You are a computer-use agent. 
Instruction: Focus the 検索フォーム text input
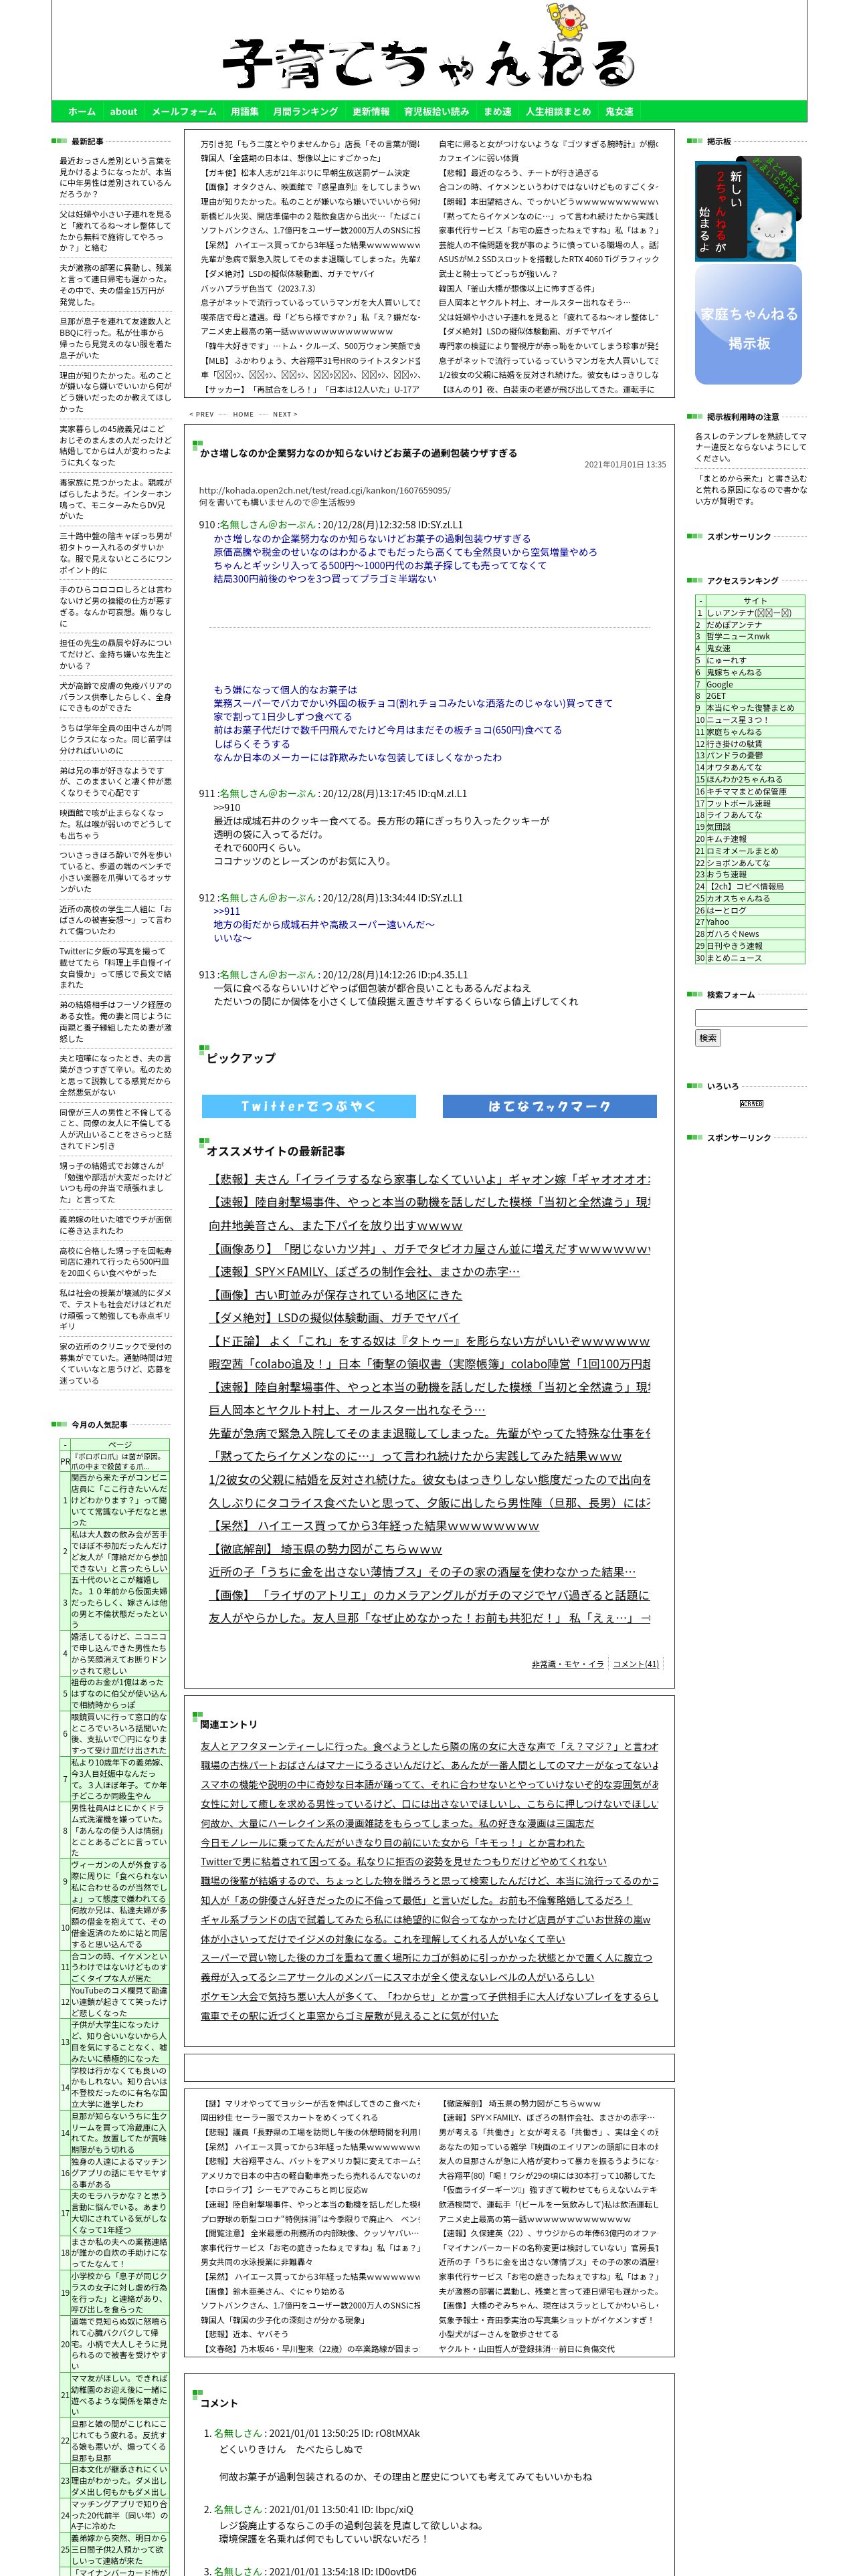pos(751,1018)
